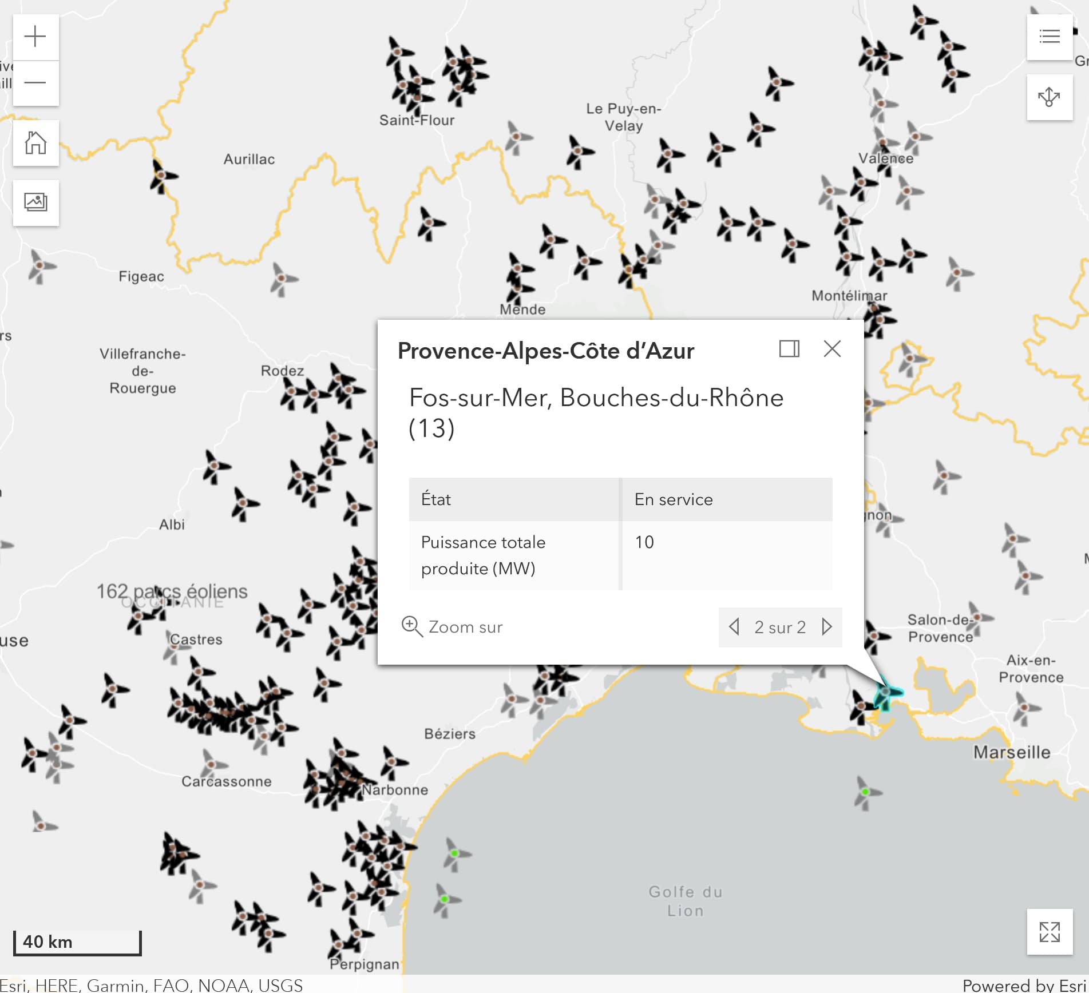
Task: Open the legend list panel
Action: point(1049,37)
